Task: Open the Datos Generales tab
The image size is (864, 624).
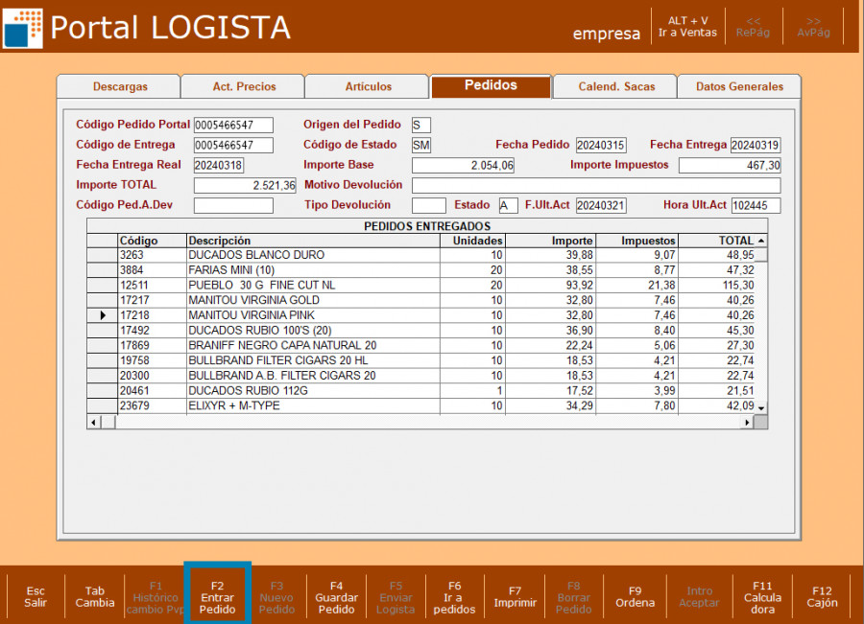Action: pos(739,86)
